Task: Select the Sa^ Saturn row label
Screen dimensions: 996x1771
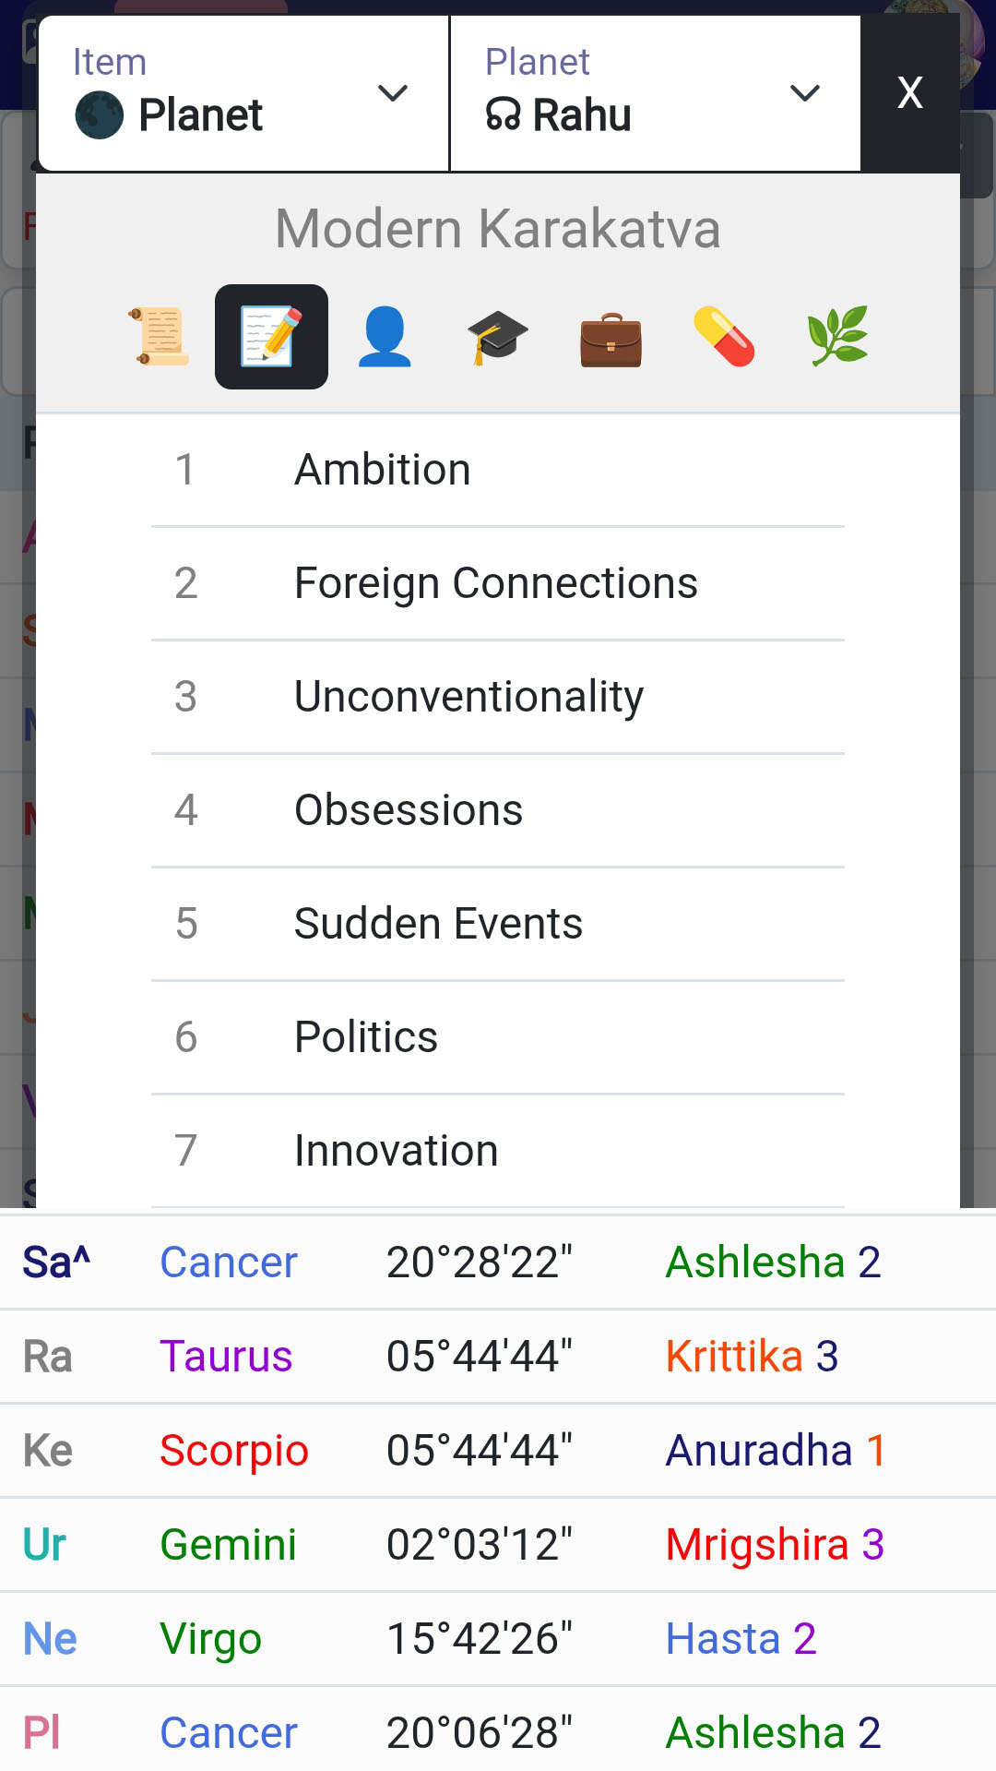Action: pyautogui.click(x=56, y=1262)
